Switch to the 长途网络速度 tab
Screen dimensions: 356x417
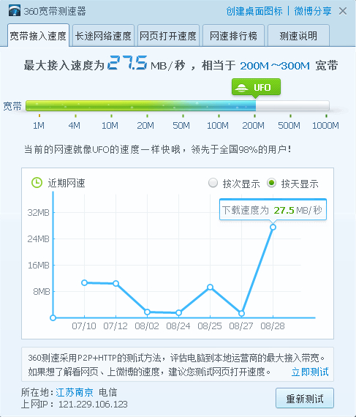[103, 36]
